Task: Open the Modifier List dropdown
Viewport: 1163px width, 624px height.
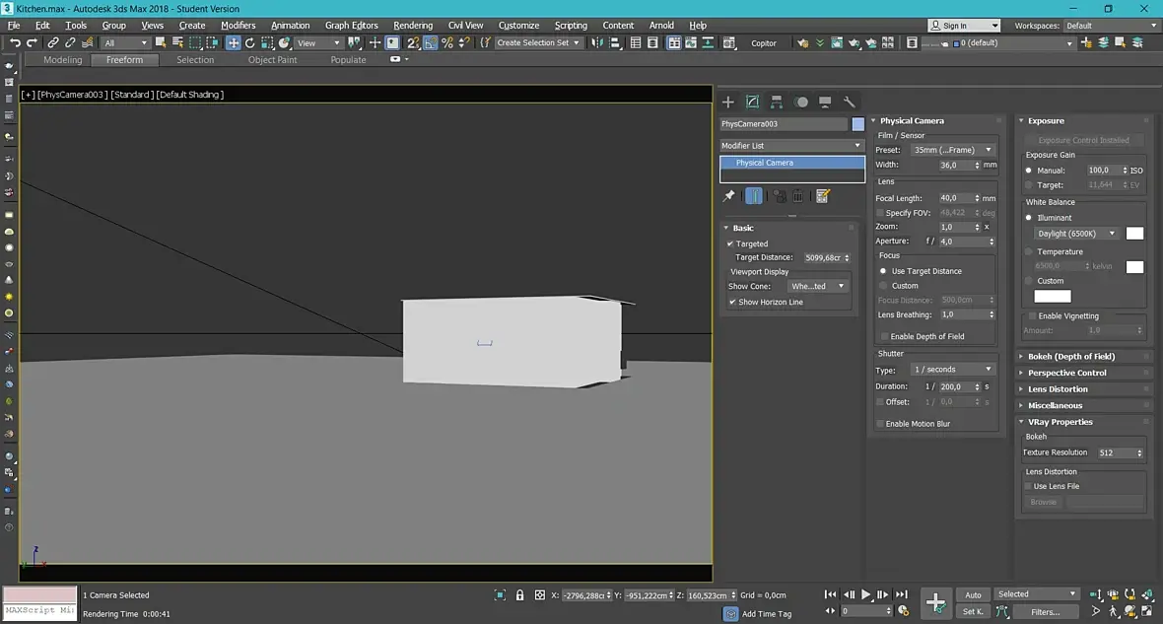Action: pos(791,146)
